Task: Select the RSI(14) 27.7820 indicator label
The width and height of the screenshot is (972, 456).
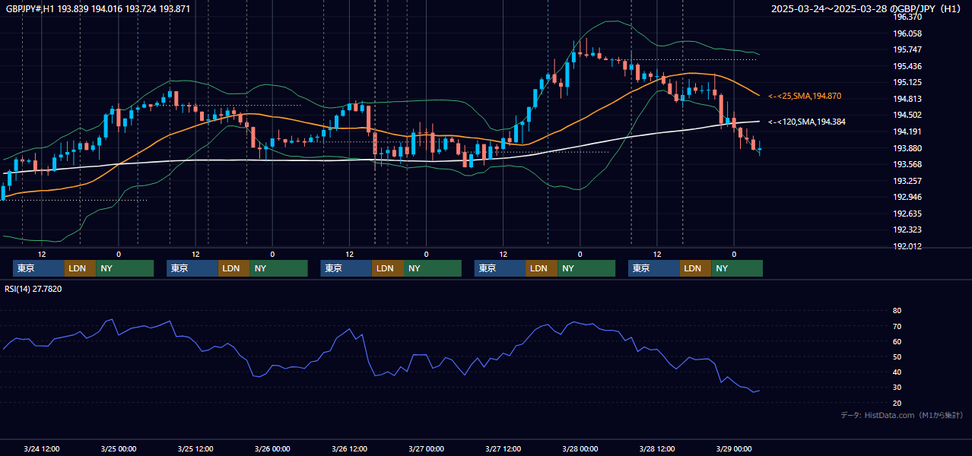Action: click(x=33, y=289)
